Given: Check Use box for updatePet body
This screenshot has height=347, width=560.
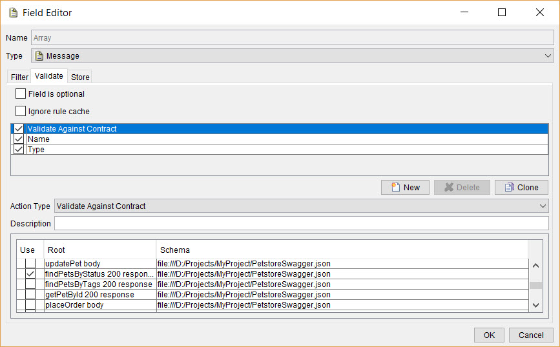Looking at the screenshot, I should click(30, 264).
